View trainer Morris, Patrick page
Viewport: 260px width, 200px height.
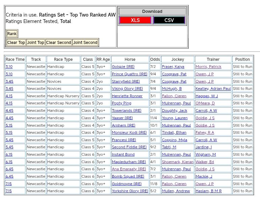[208, 67]
